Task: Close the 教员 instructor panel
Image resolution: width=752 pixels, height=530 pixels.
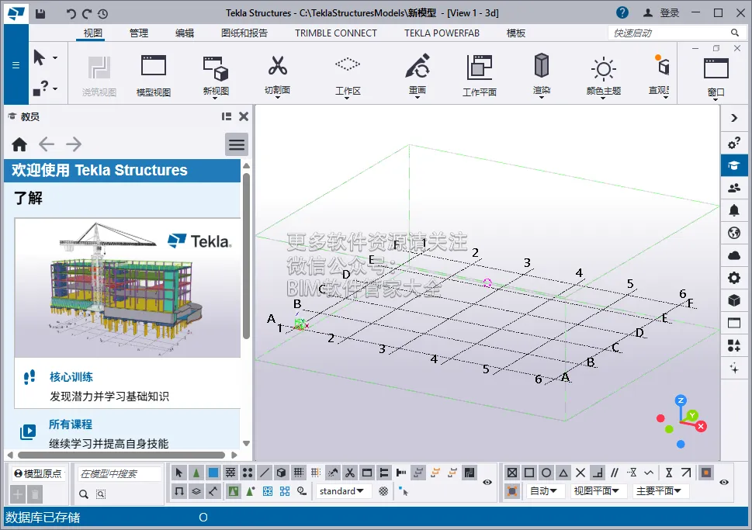Action: click(x=244, y=116)
